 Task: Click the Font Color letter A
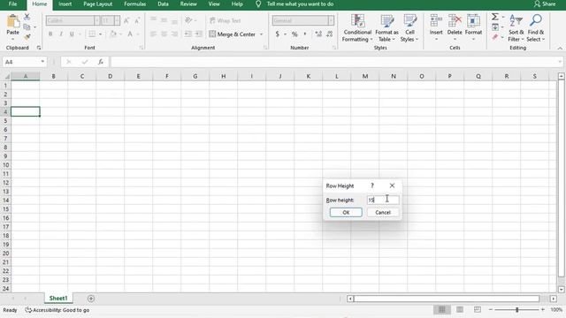(130, 34)
